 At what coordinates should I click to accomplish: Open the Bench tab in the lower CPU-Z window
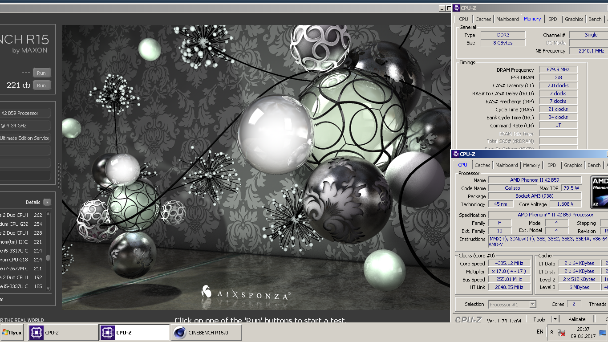(x=594, y=165)
